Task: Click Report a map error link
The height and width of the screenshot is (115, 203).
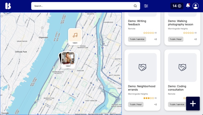Action: 115,114
